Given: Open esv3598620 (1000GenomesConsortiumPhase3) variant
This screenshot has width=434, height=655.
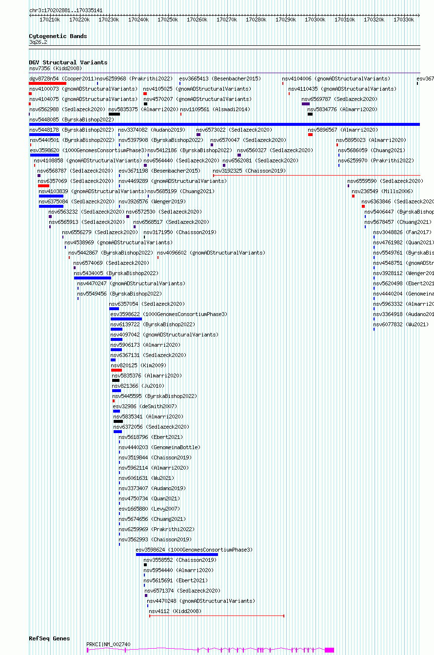Looking at the screenshot, I should pos(88,150).
